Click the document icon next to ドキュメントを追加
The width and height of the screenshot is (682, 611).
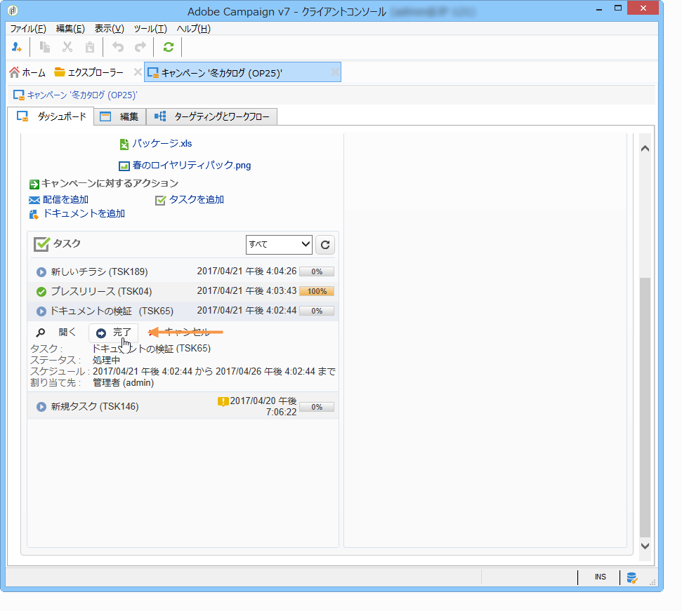pos(34,214)
